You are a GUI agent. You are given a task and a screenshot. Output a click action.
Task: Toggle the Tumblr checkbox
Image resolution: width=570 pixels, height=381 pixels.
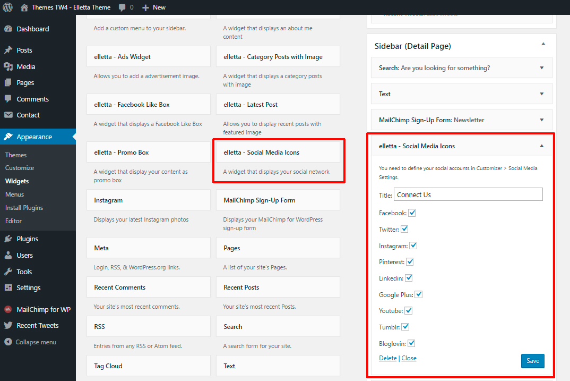click(x=405, y=327)
